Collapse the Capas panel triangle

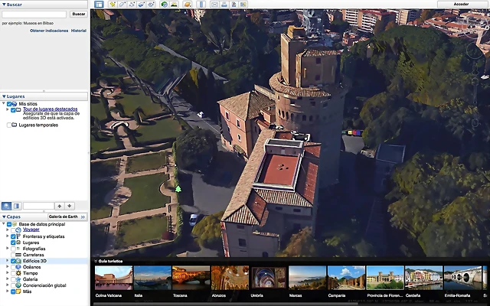point(4,216)
